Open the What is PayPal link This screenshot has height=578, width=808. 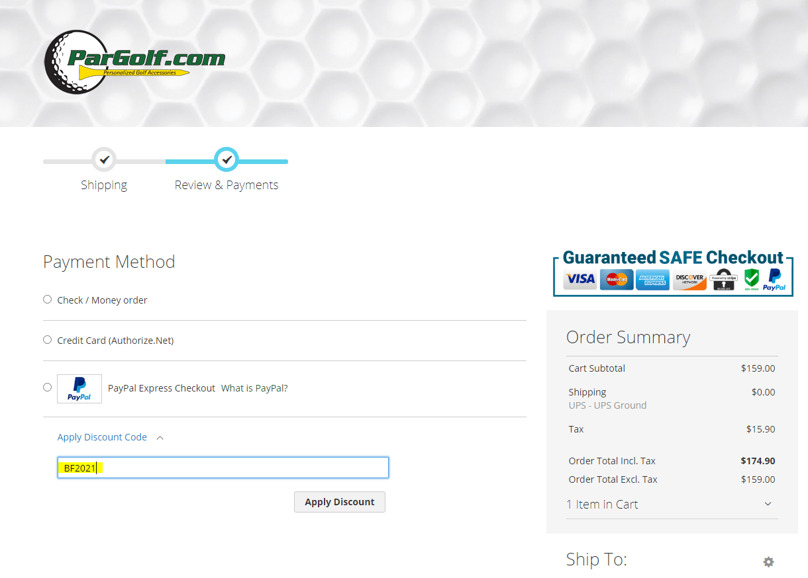(254, 388)
